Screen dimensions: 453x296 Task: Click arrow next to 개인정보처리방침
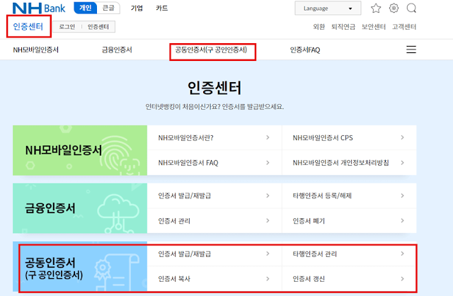403,163
